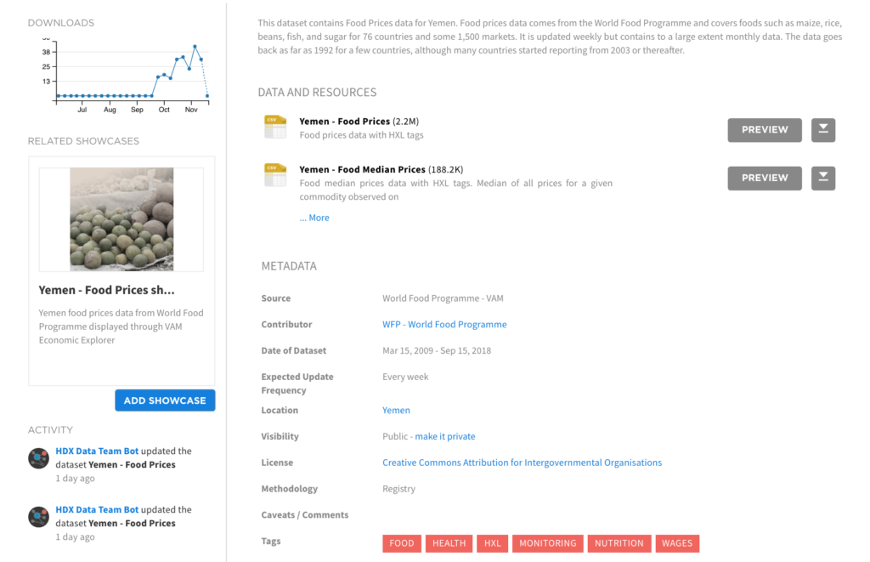870x562 pixels.
Task: Select the NUTRITION tag
Action: pos(619,543)
